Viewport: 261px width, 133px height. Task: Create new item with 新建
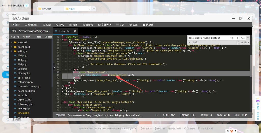pos(37,37)
